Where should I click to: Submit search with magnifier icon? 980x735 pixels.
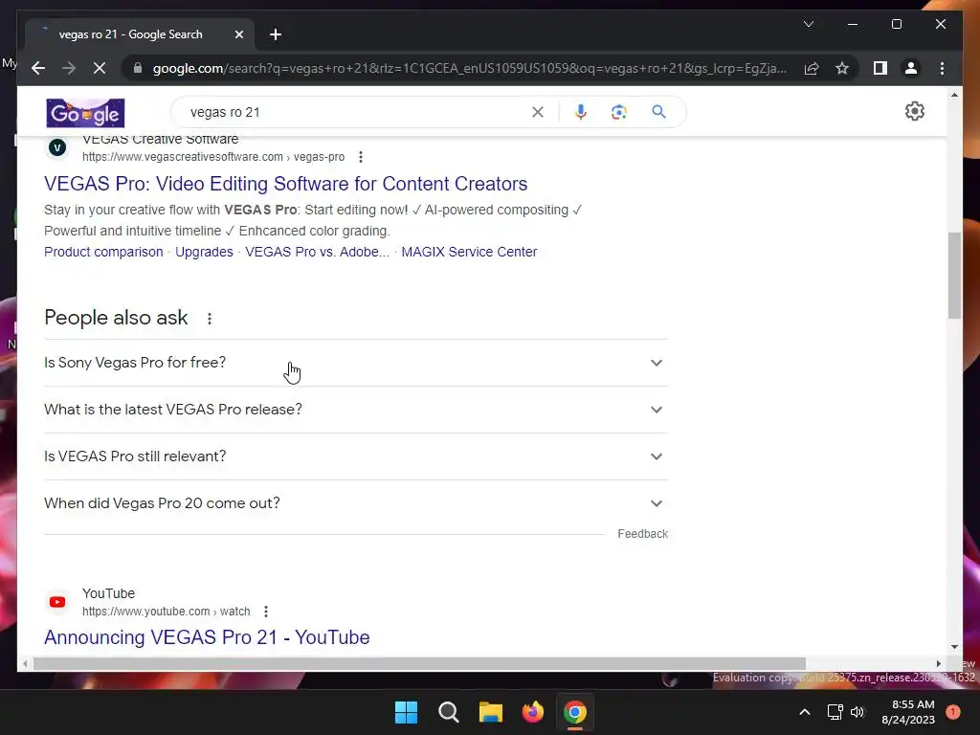(x=658, y=112)
